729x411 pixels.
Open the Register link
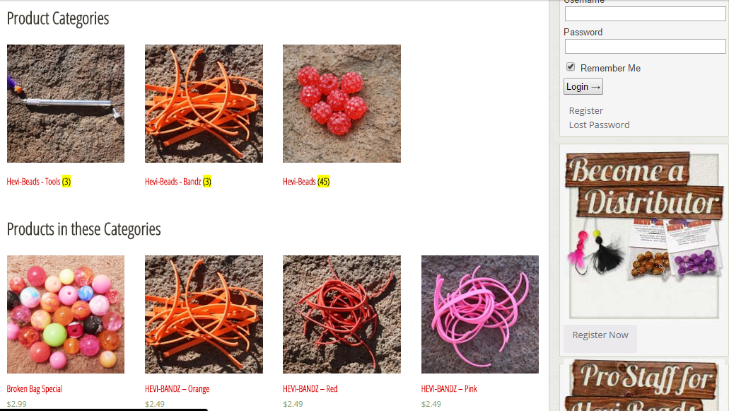[x=585, y=110]
